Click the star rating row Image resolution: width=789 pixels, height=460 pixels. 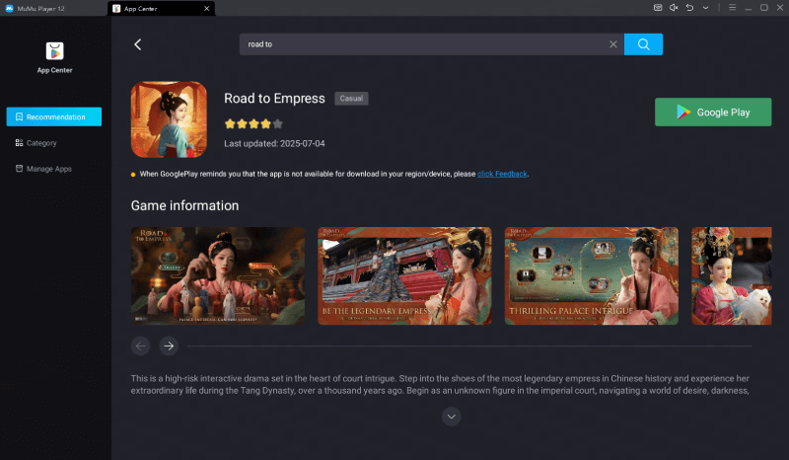coord(253,124)
